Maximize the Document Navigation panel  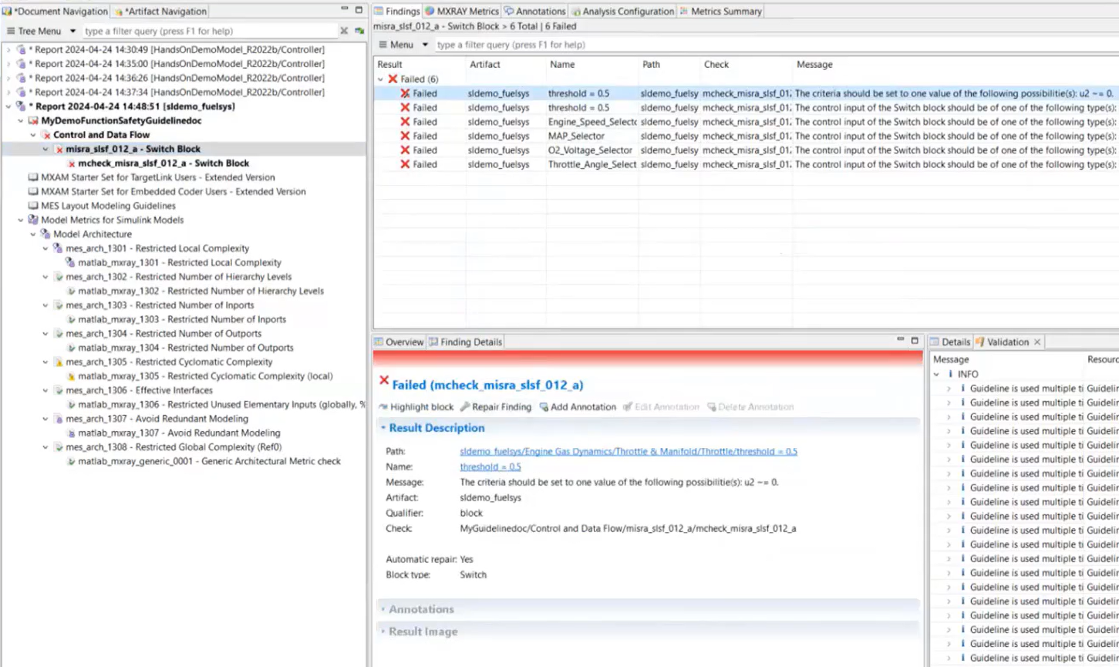coord(359,9)
